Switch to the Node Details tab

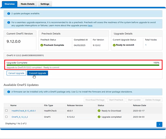tap(27, 4)
